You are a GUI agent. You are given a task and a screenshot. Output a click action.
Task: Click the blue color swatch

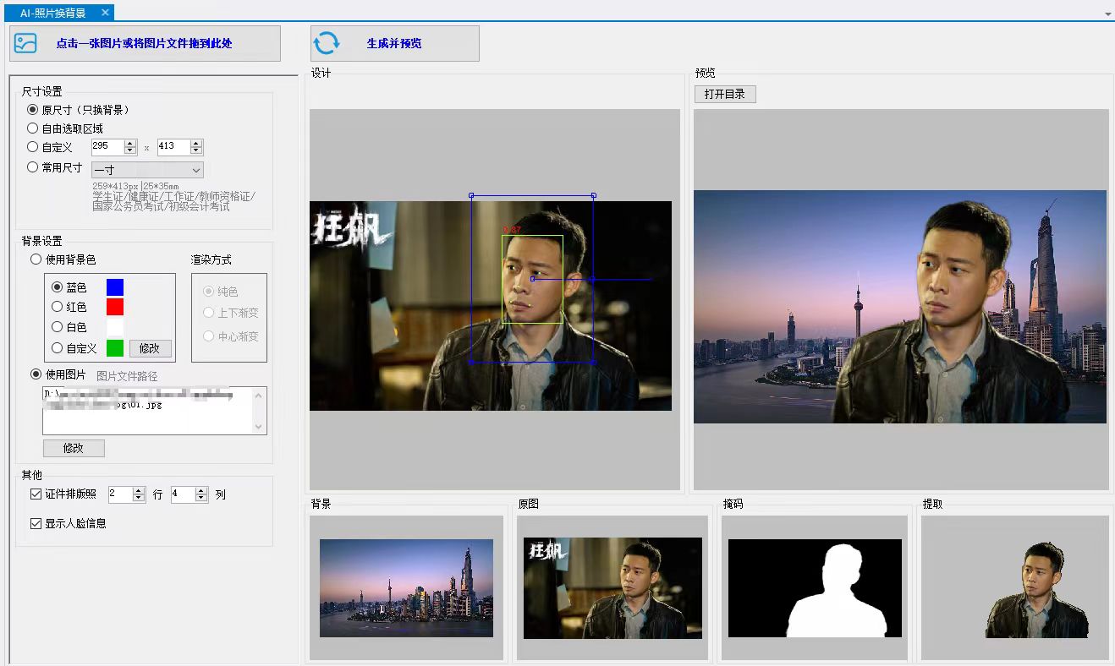point(115,287)
